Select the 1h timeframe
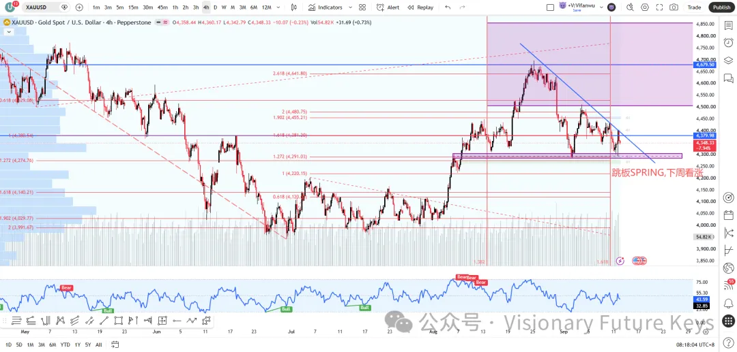737x352 pixels. coord(175,7)
